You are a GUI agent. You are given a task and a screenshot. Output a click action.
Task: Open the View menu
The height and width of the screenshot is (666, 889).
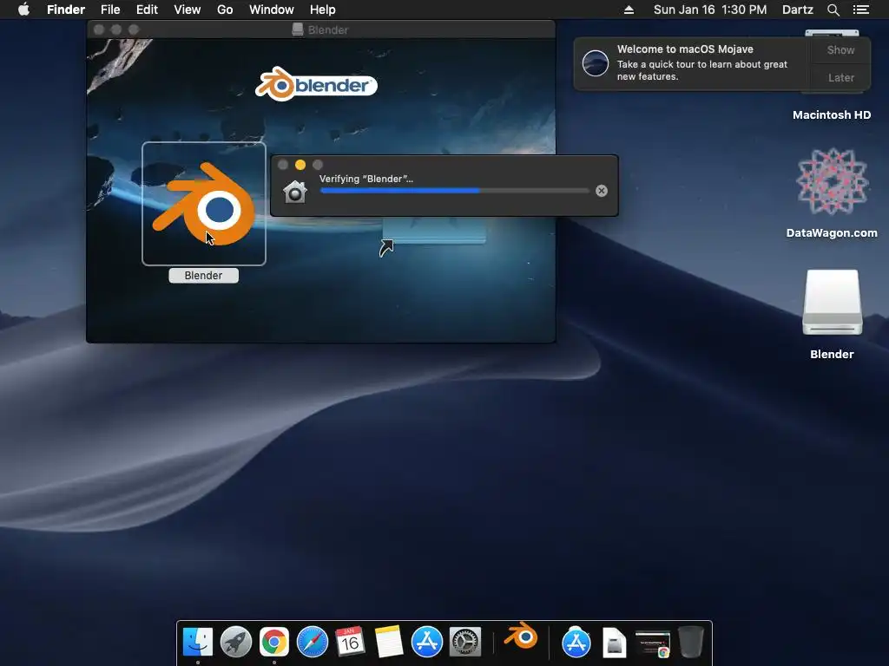click(188, 10)
